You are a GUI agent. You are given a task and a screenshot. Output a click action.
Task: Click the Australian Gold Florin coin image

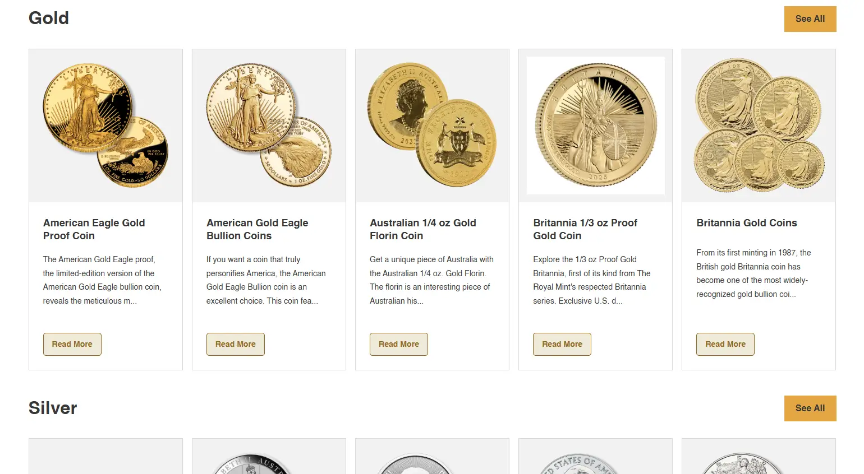[432, 125]
